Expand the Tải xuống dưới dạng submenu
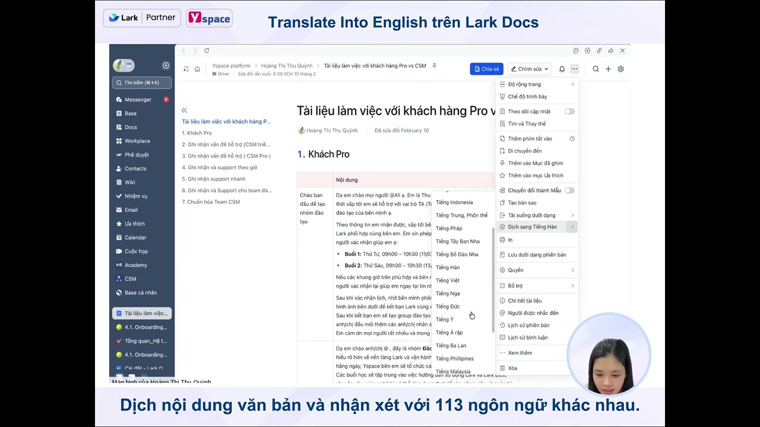The image size is (760, 427). pos(537,215)
